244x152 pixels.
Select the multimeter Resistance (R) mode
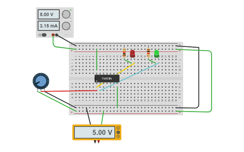(118, 137)
